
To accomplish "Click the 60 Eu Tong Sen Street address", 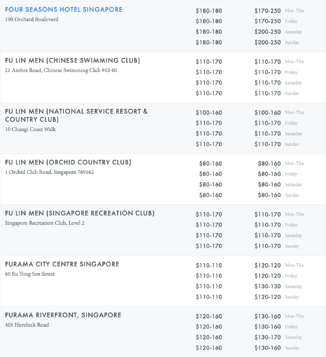I will click(30, 274).
